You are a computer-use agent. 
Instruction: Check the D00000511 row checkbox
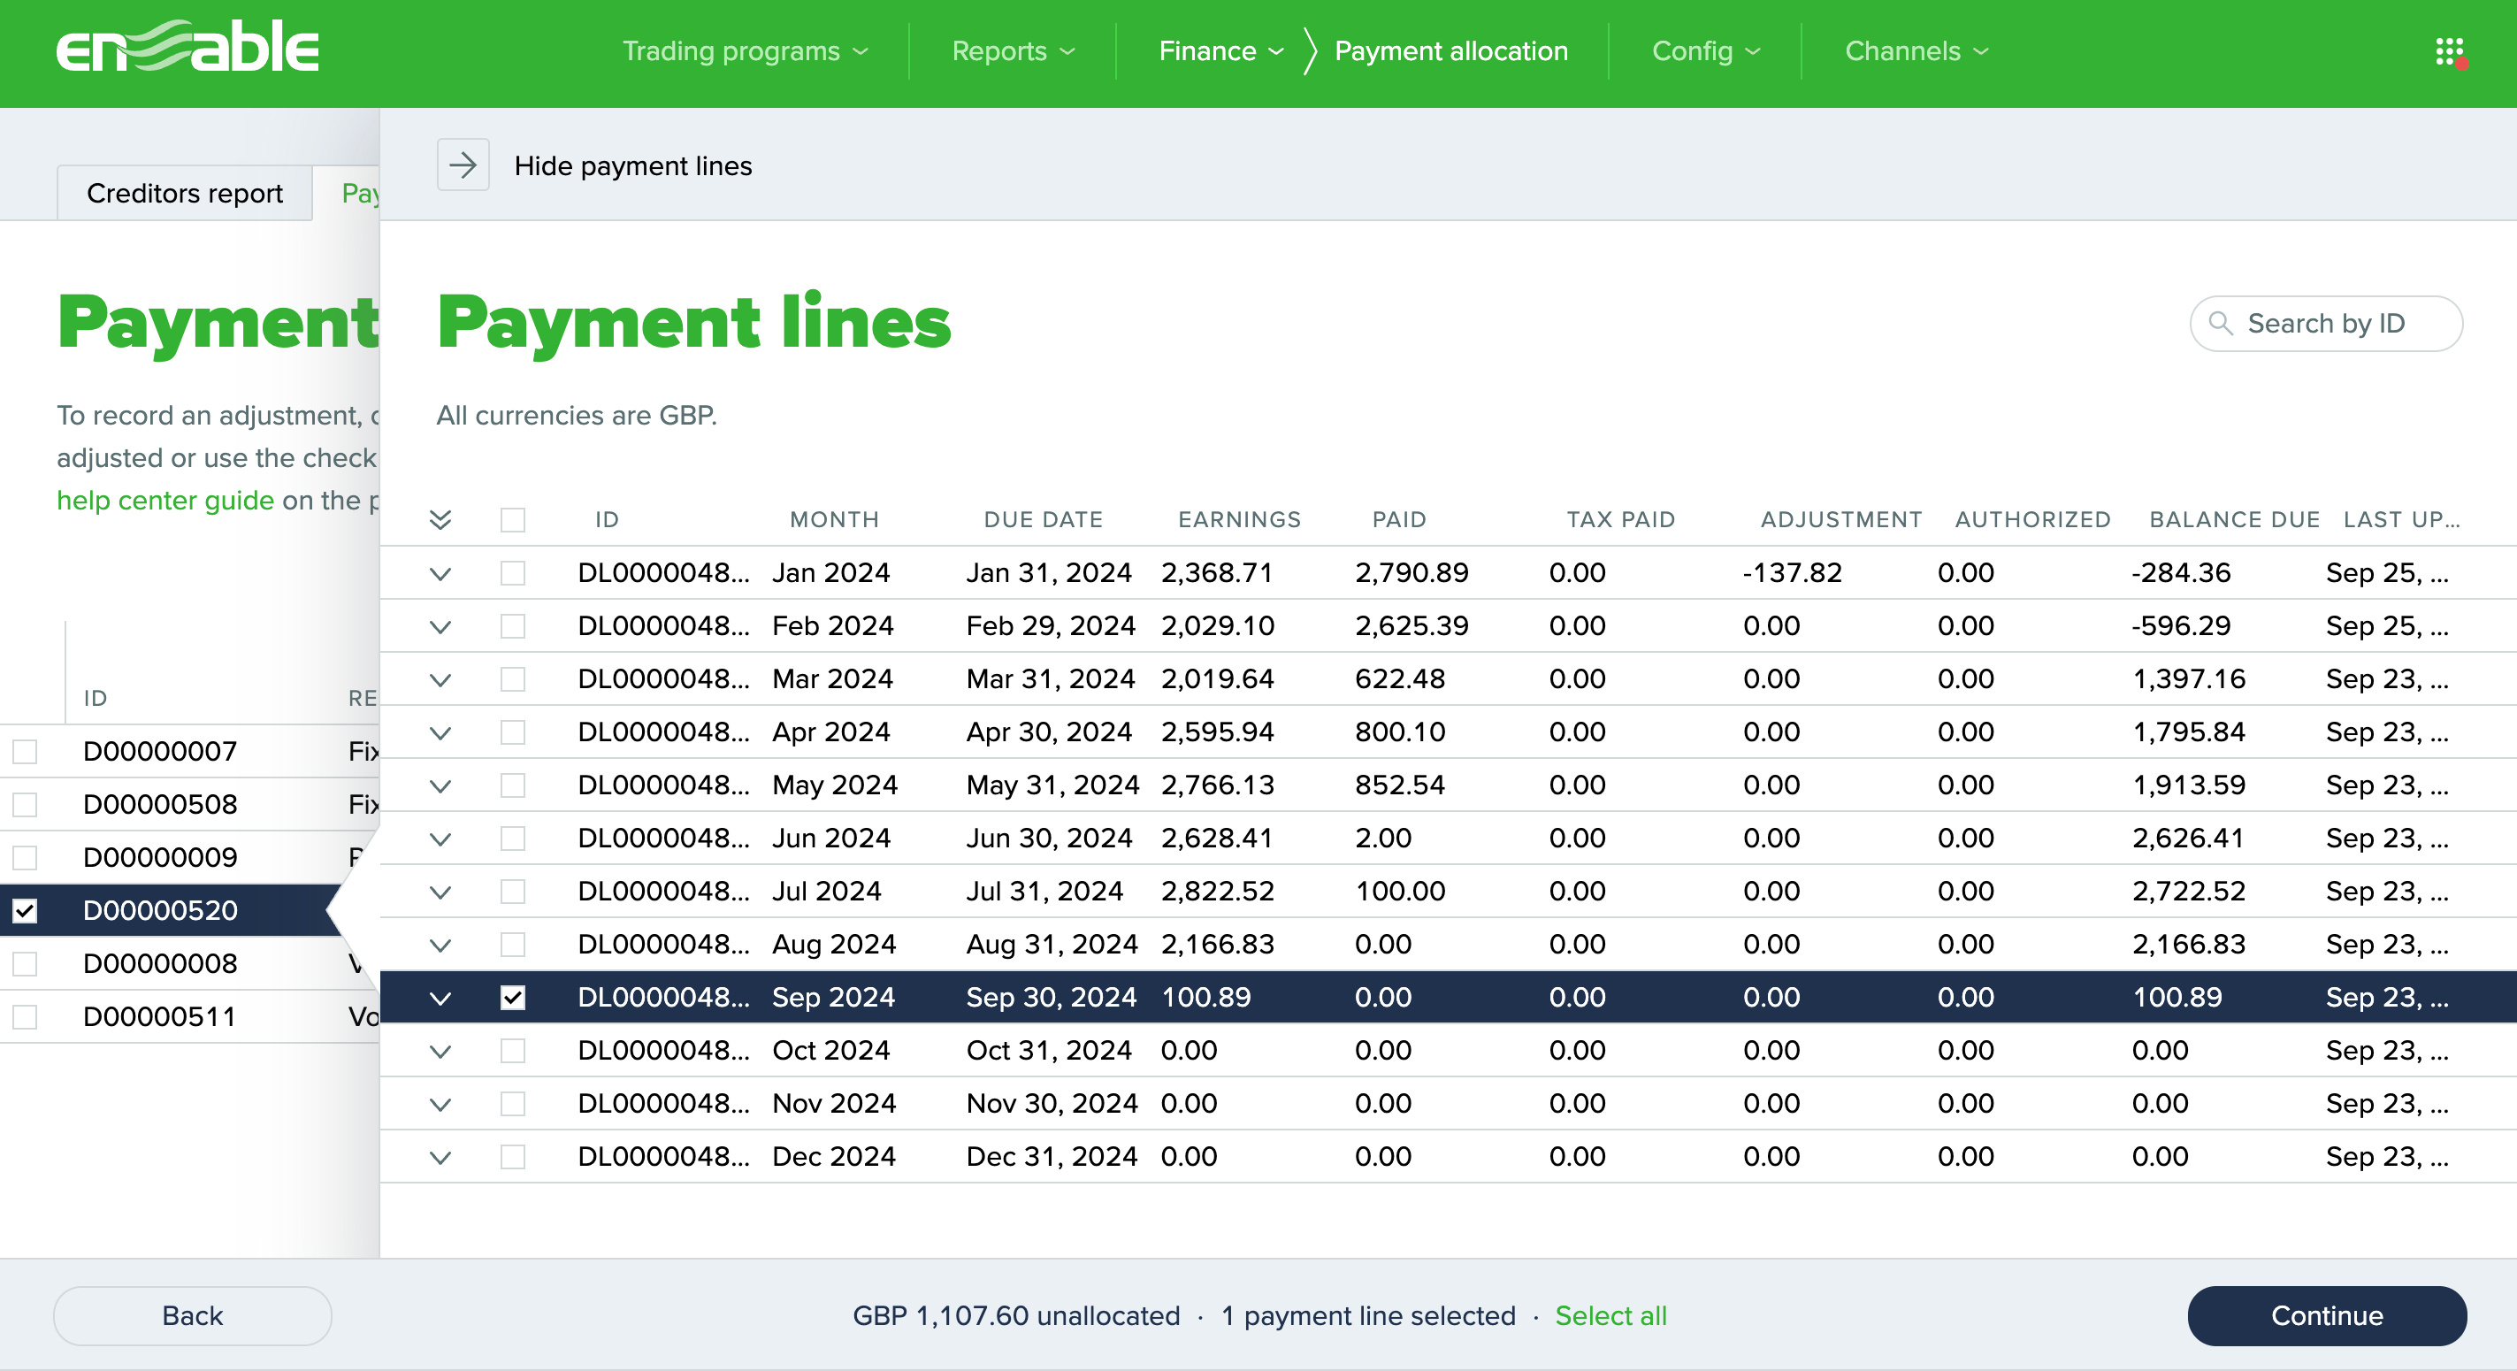tap(25, 1017)
